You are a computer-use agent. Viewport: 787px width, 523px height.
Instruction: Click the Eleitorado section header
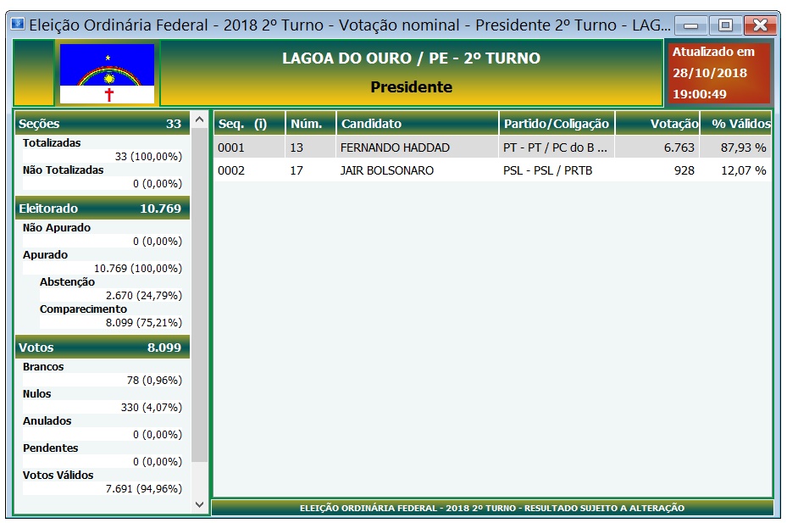[x=103, y=209]
